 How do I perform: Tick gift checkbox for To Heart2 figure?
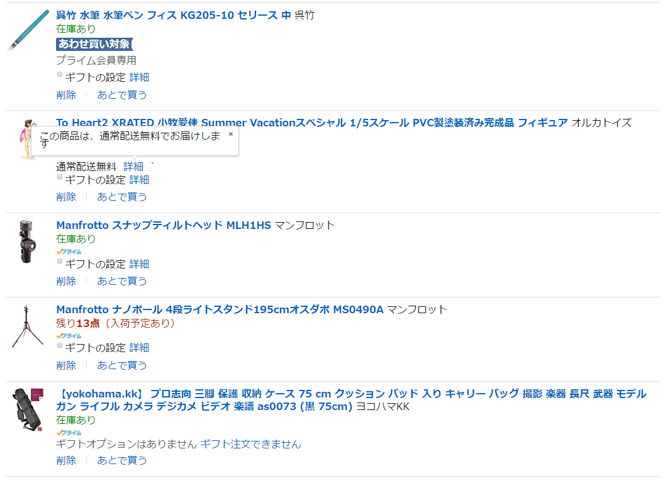click(x=60, y=177)
